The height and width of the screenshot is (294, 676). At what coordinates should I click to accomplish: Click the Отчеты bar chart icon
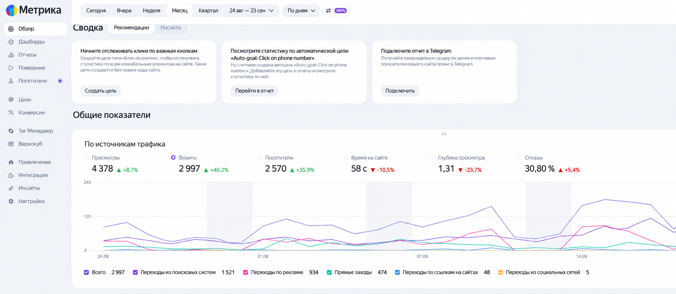[11, 55]
